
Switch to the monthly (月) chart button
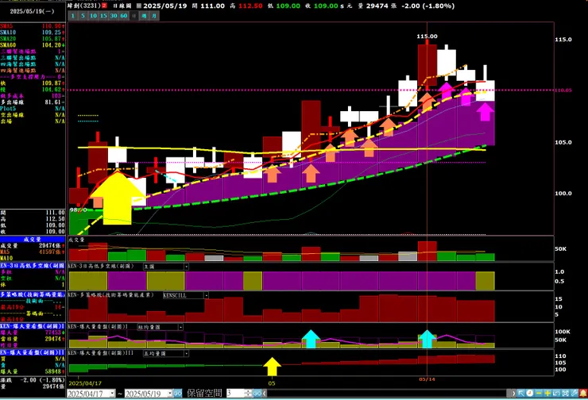(154, 16)
